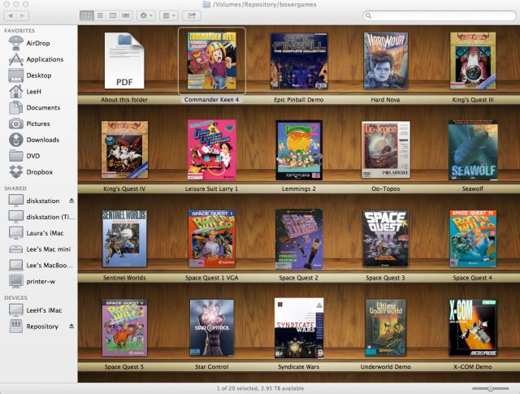Open Dropbox in the sidebar
Viewport: 520px width, 394px height.
(x=31, y=171)
